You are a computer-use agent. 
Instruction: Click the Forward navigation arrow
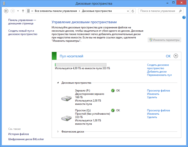pos(12,11)
